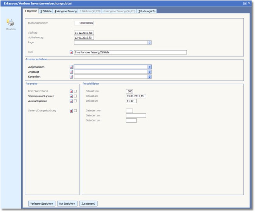Click the edit icon beside Stammauswahl sperren

(x=71, y=96)
